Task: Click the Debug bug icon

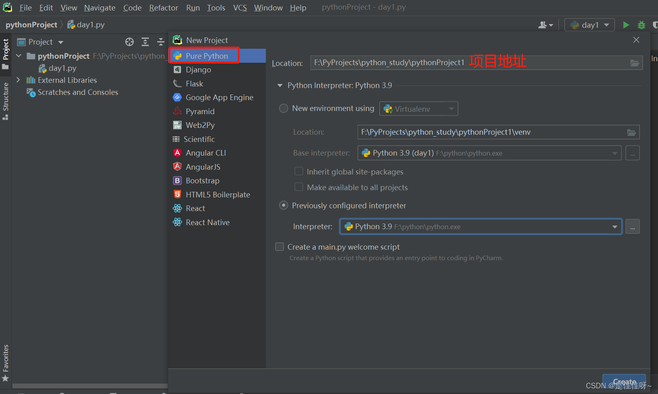Action: pos(642,25)
